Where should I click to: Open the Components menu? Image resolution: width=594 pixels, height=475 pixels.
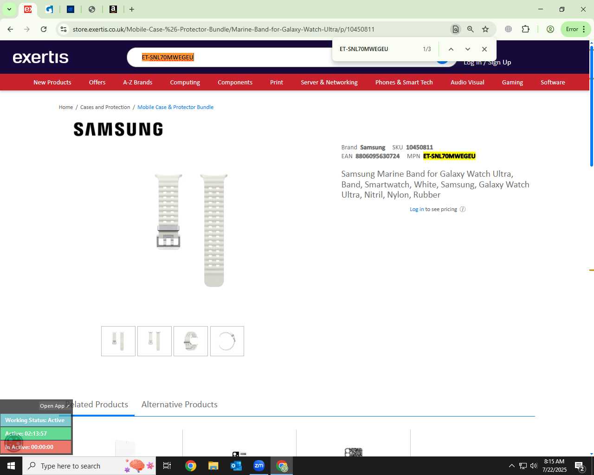pyautogui.click(x=235, y=82)
